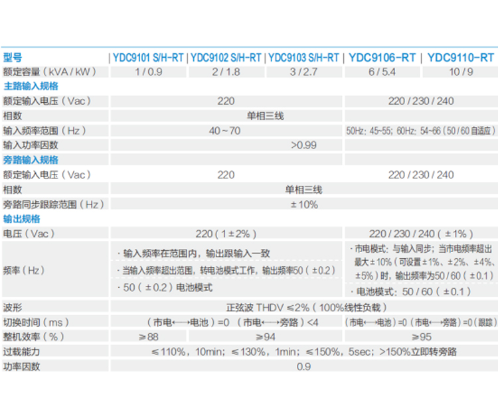Click the 40~70 input frequency value
The image size is (498, 418).
[x=224, y=131]
